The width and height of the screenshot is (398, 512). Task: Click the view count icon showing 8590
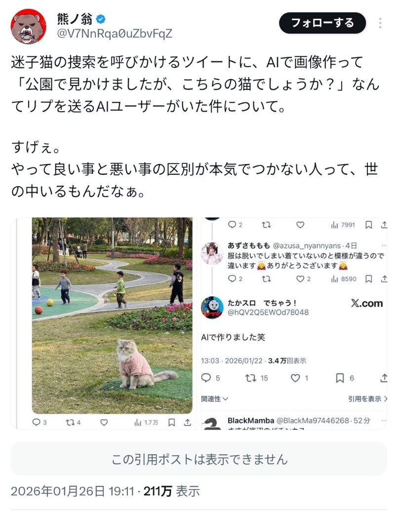point(334,279)
